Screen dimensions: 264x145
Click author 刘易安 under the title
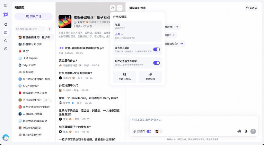(x=81, y=22)
